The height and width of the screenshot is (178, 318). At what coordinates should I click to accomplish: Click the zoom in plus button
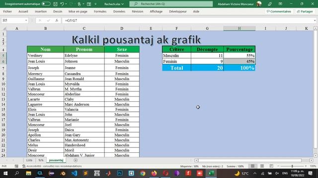(306, 166)
